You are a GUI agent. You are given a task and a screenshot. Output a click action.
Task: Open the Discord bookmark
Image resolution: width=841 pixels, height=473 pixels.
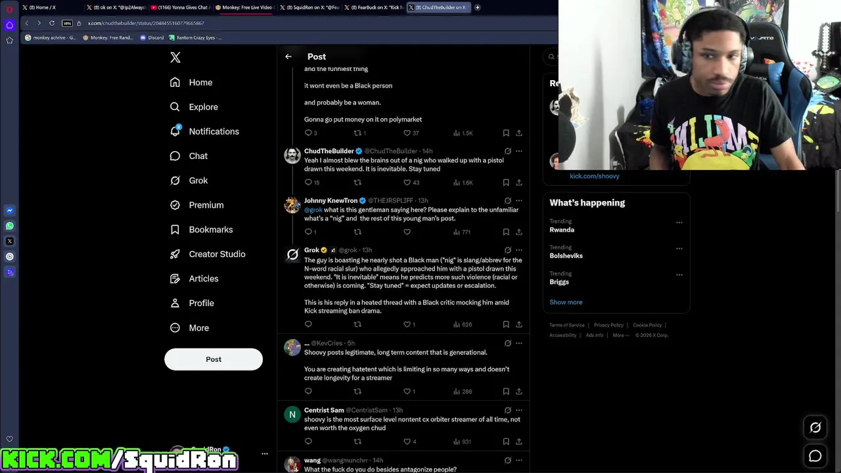click(152, 37)
